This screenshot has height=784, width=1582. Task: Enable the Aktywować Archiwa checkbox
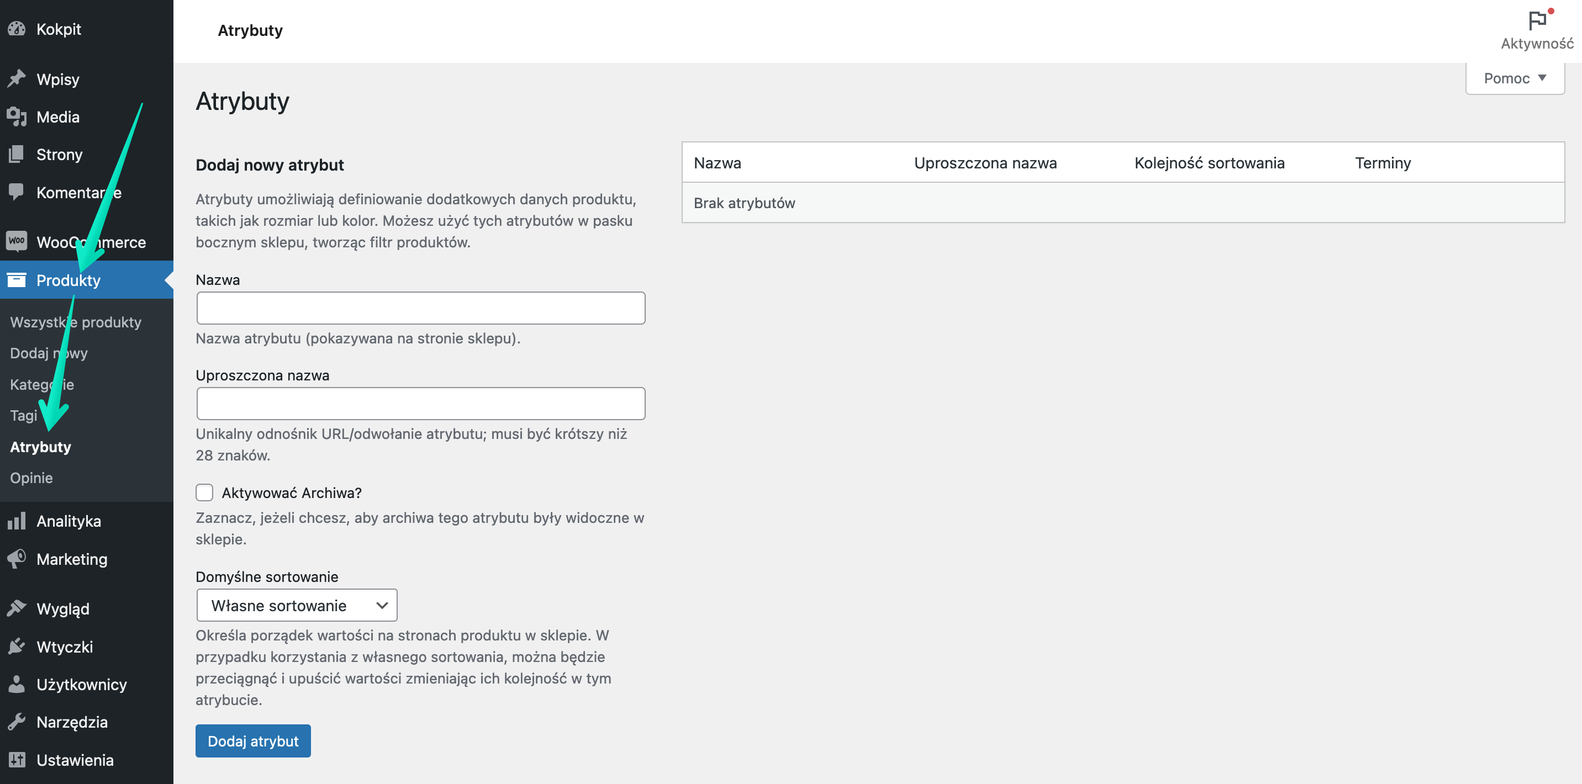pos(204,492)
